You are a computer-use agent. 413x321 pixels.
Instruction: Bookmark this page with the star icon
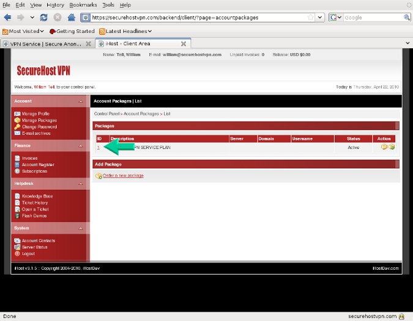[311, 18]
